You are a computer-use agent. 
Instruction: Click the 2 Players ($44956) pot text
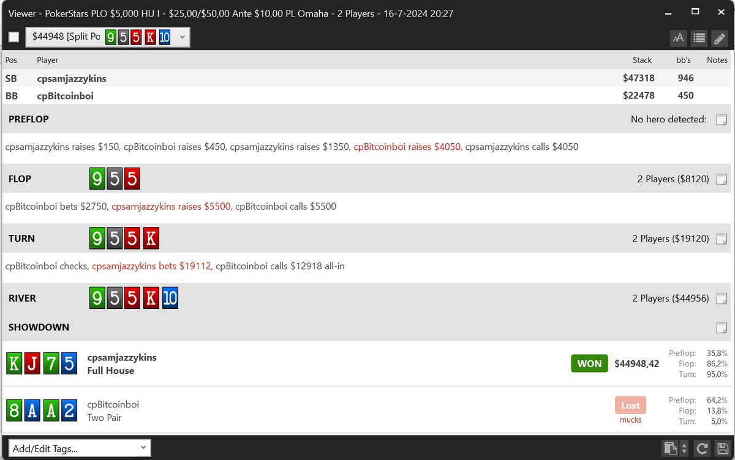(x=671, y=299)
